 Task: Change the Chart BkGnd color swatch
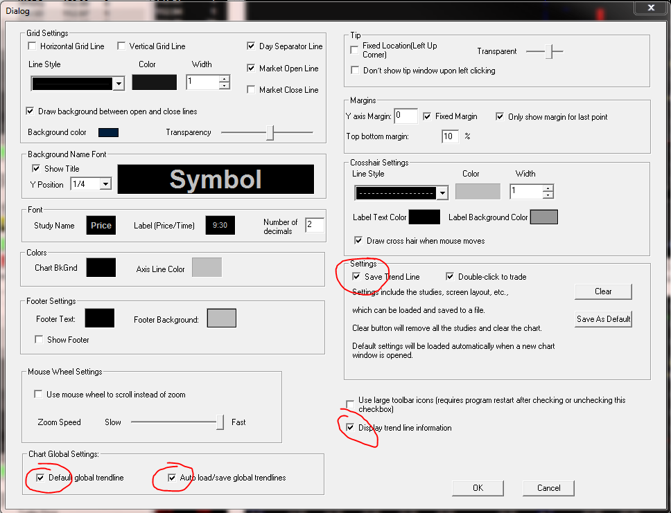point(101,268)
